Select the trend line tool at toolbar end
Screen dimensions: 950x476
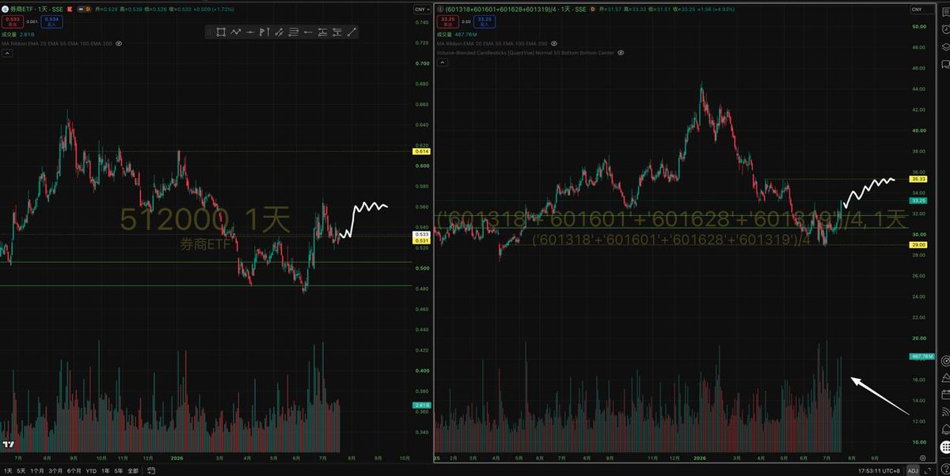[x=351, y=32]
